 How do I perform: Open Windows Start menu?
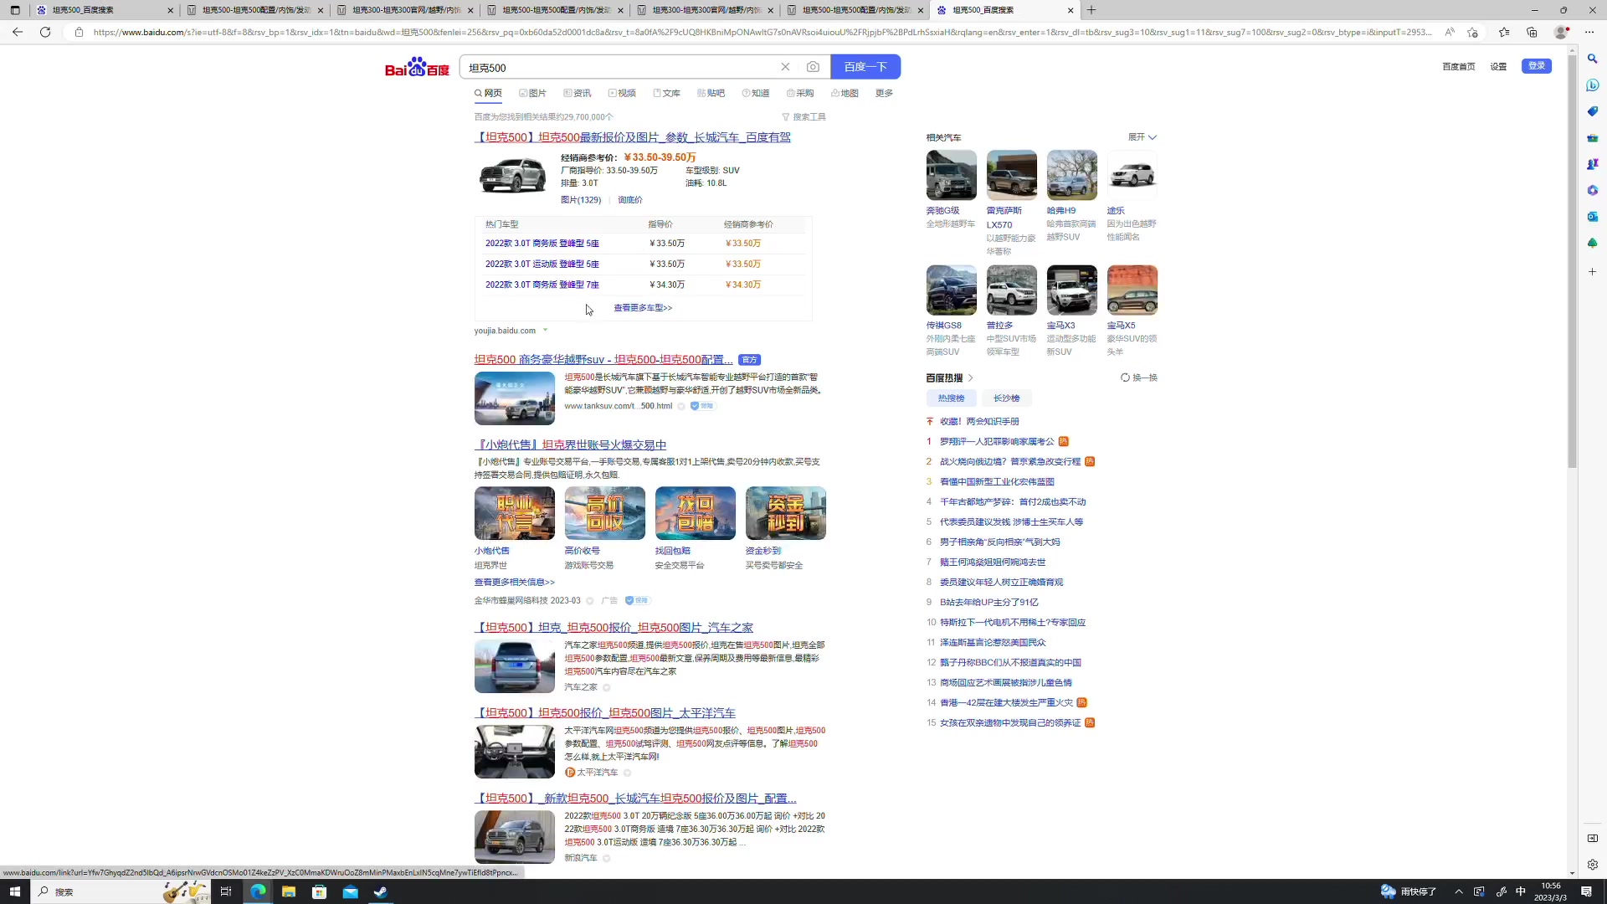point(14,891)
